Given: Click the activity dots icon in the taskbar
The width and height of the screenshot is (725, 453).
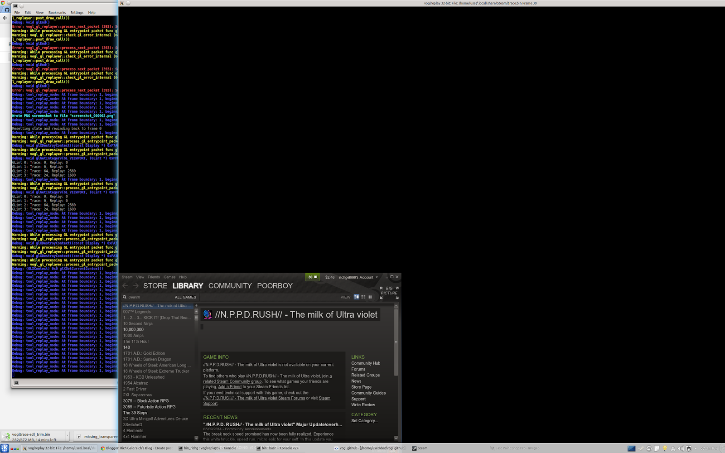Looking at the screenshot, I should pos(14,448).
